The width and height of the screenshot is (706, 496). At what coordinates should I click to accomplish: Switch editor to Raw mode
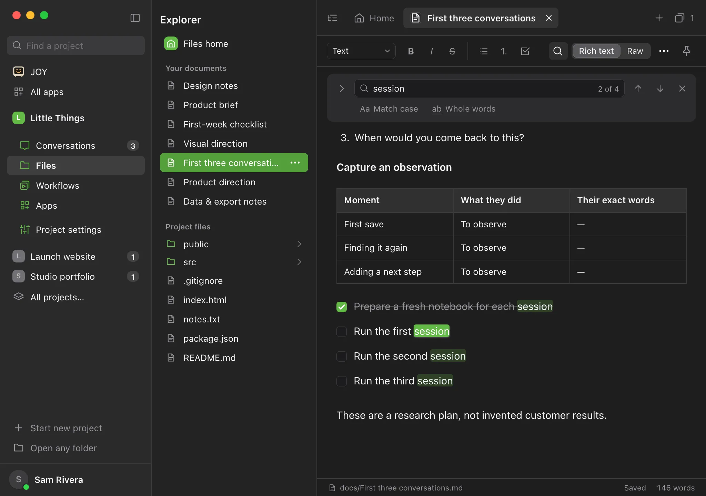(635, 51)
